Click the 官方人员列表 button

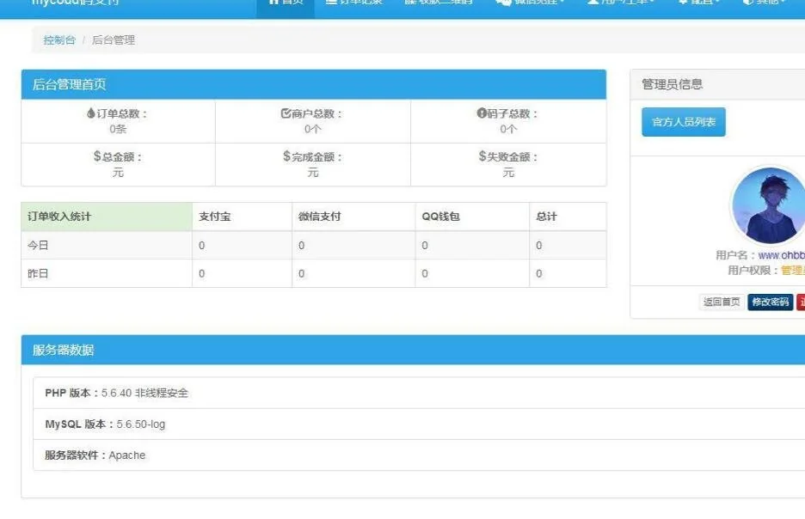point(684,122)
